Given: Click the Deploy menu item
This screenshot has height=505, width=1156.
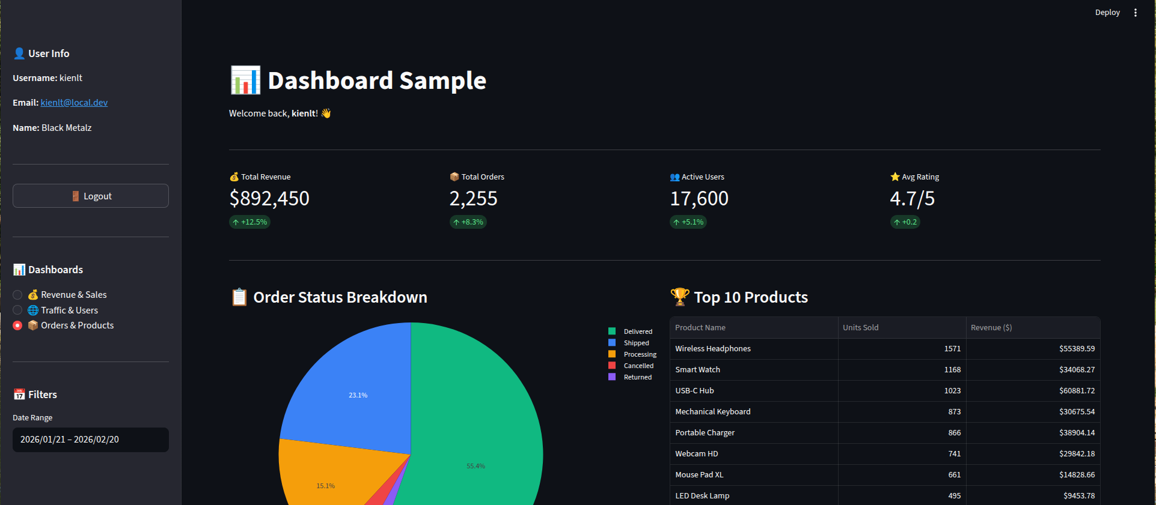Looking at the screenshot, I should pos(1107,13).
